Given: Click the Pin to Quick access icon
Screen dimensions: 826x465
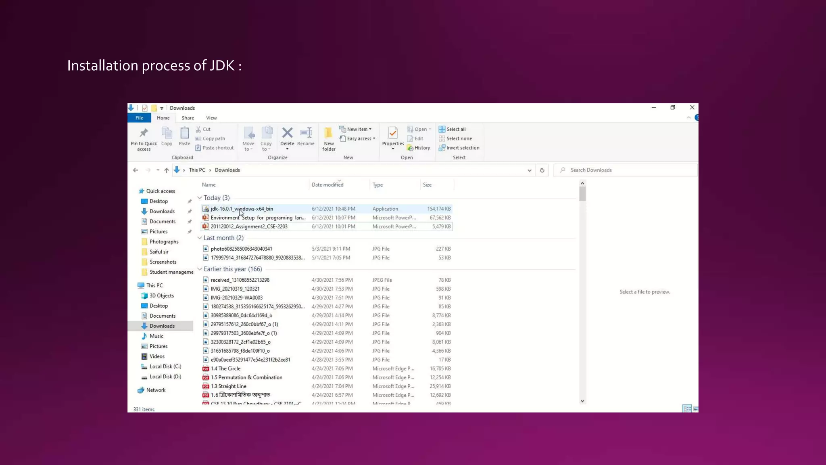Looking at the screenshot, I should click(144, 133).
